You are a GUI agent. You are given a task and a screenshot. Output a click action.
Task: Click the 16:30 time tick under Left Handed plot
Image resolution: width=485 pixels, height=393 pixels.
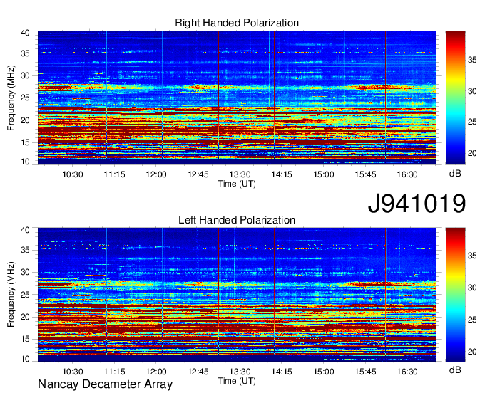coord(407,372)
